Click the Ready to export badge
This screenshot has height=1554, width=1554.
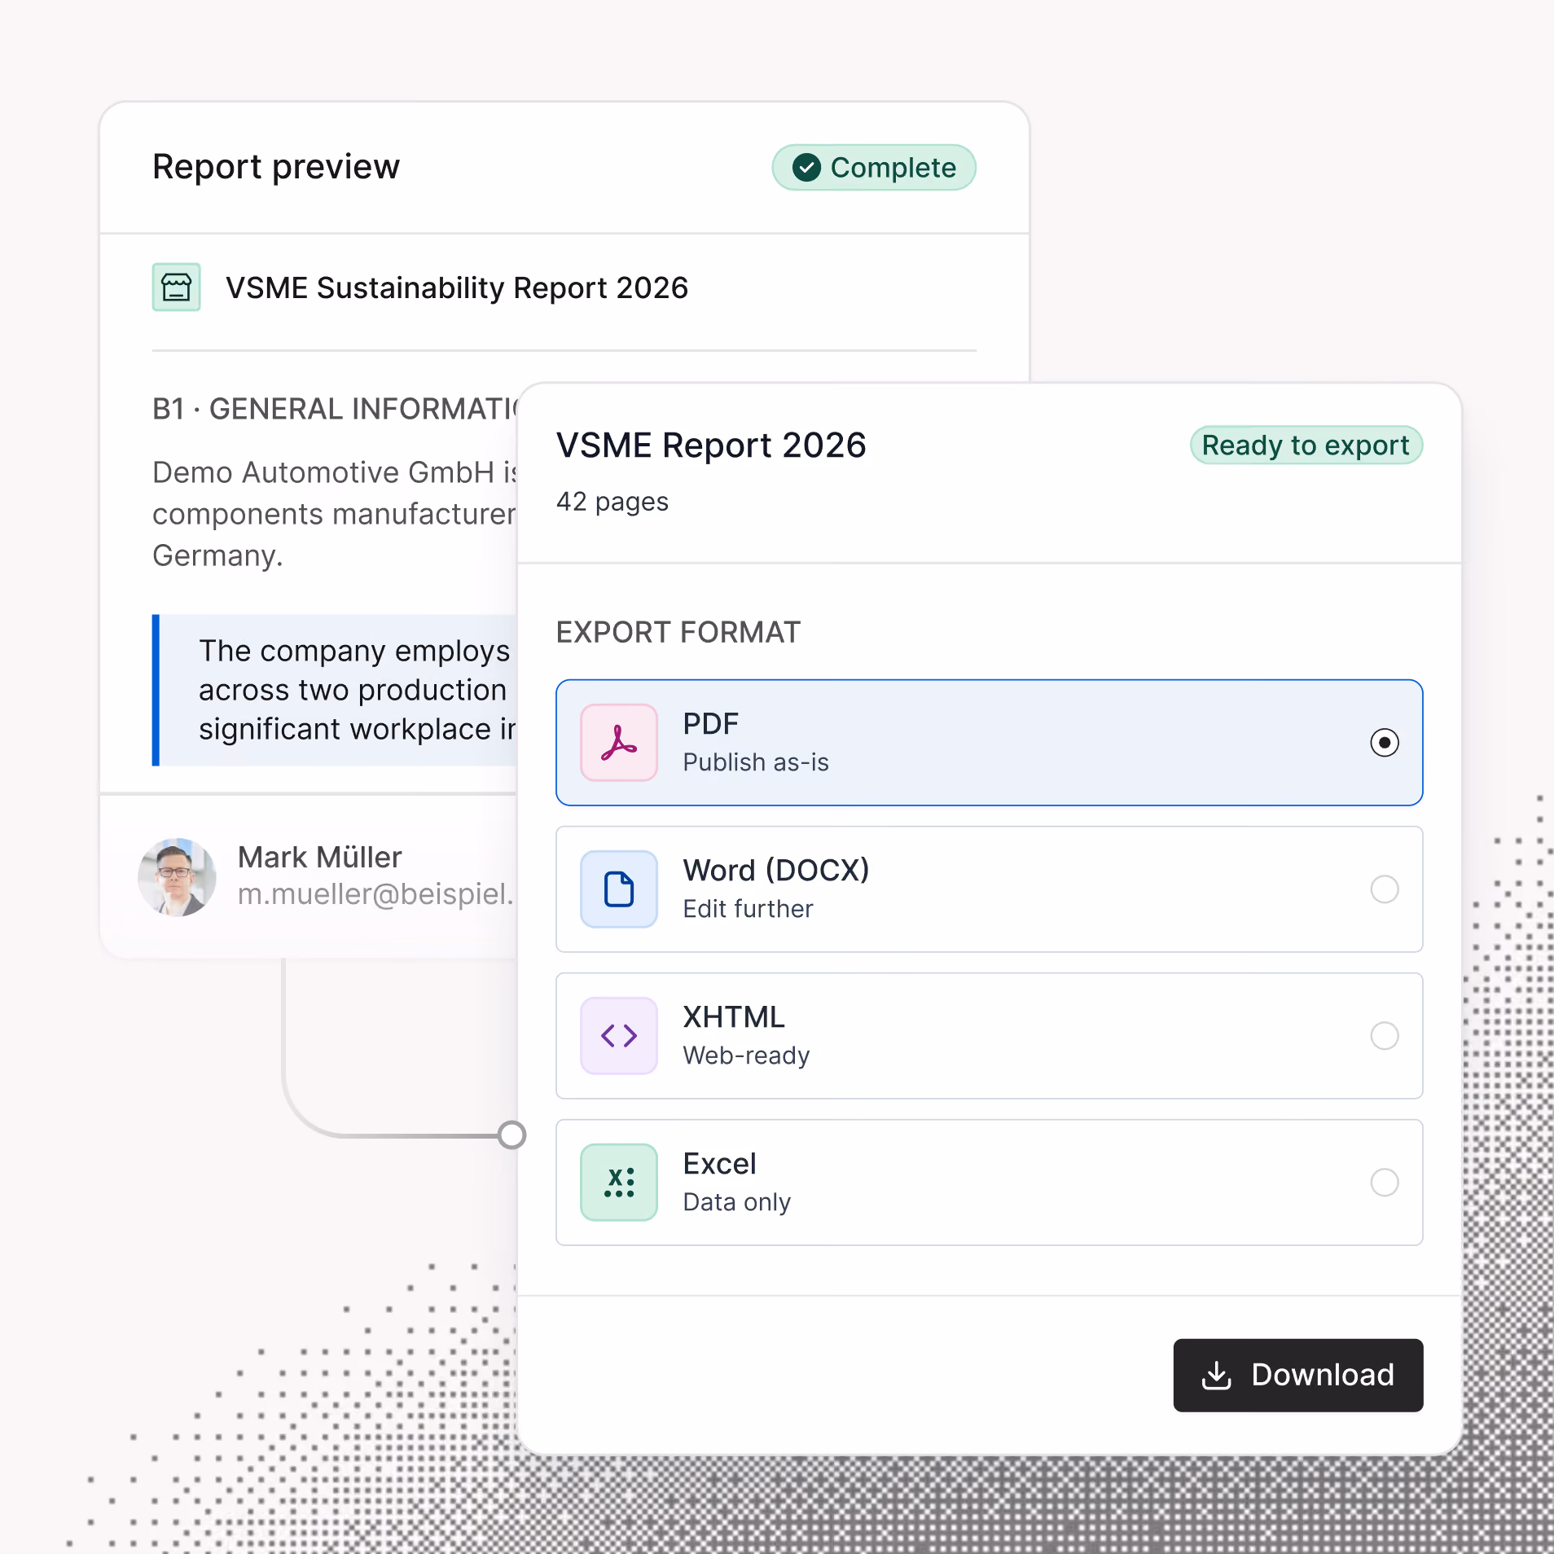(1306, 446)
